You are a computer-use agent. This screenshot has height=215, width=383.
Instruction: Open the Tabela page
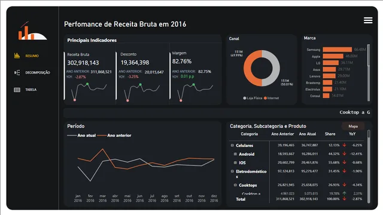click(31, 90)
